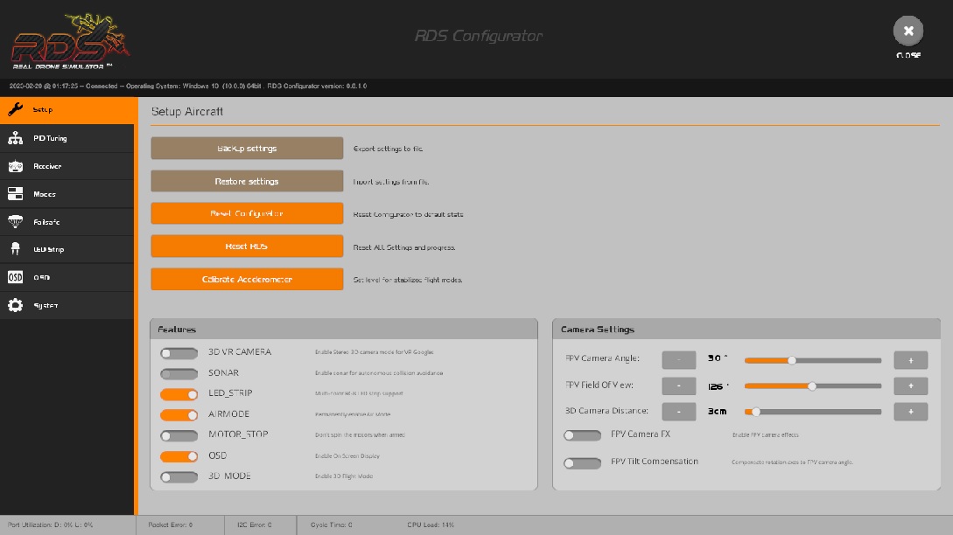Click the I2C Error status entry
This screenshot has height=535, width=953.
(x=254, y=525)
